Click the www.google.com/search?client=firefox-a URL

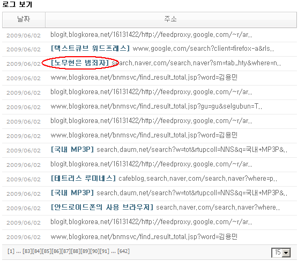click(203, 49)
